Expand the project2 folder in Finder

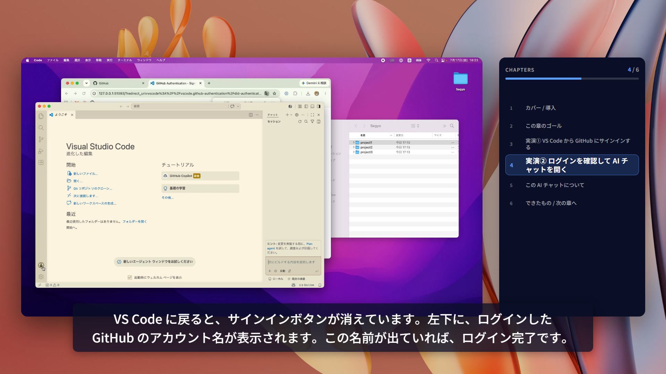click(353, 147)
